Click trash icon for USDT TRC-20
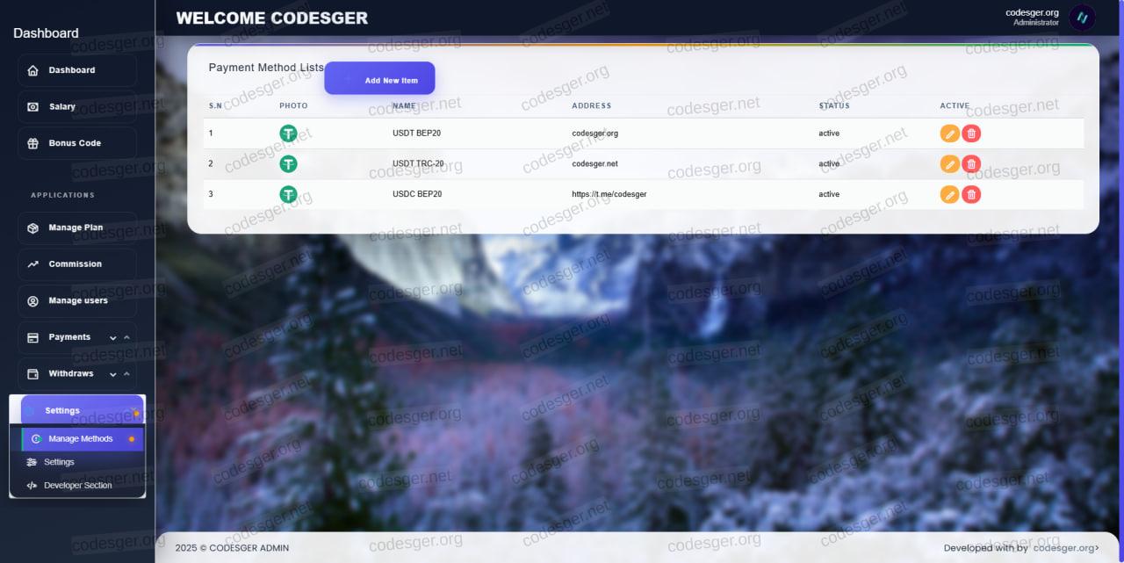Screen dimensions: 1124x563 tap(971, 164)
